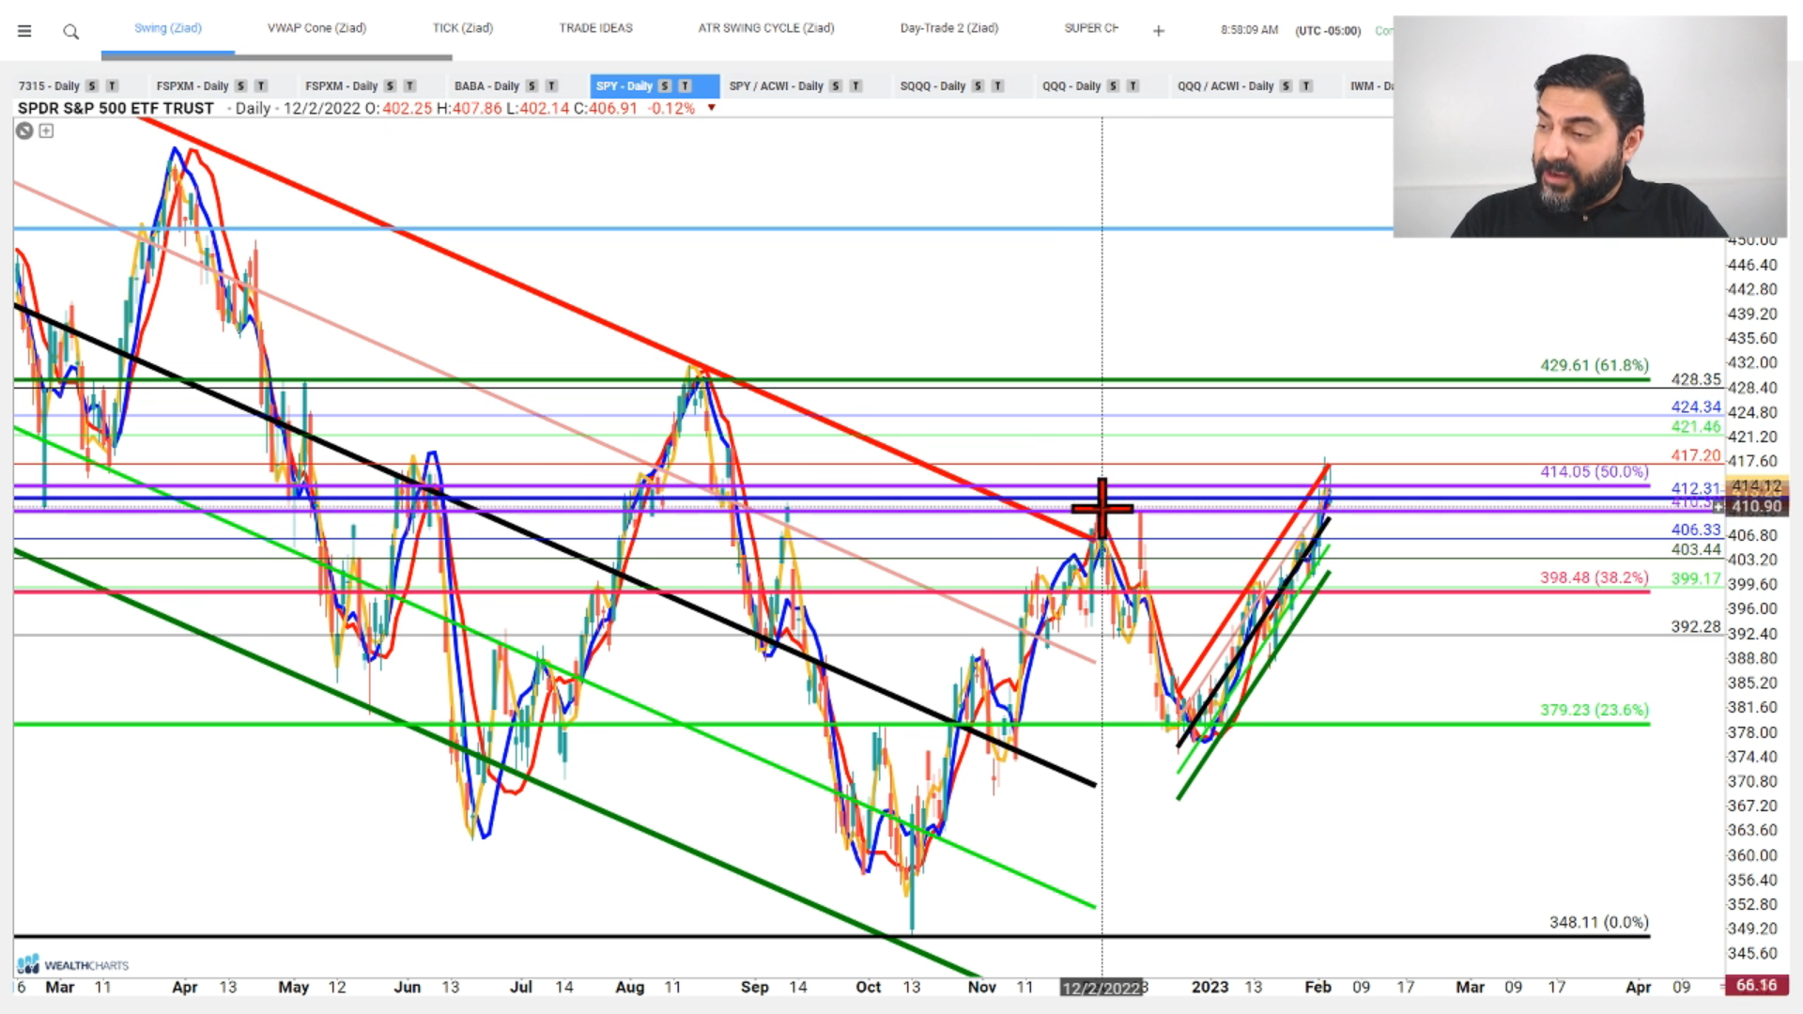This screenshot has width=1803, height=1014.
Task: Click the 429.61 (61.8%) Fibonacci label
Action: [x=1595, y=365]
